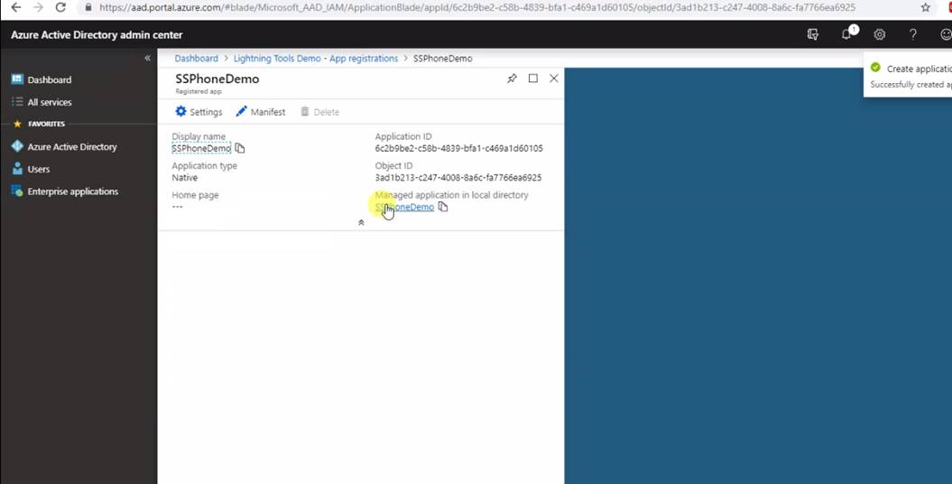Open Settings for the registered app
Screen dimensions: 952x484
click(x=199, y=112)
